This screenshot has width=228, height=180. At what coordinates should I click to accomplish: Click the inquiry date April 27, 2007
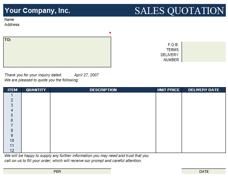86,75
